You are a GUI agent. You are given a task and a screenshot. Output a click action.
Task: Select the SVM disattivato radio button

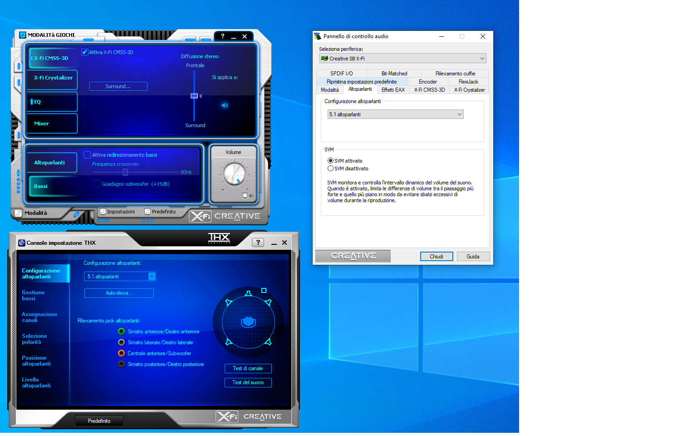point(330,168)
